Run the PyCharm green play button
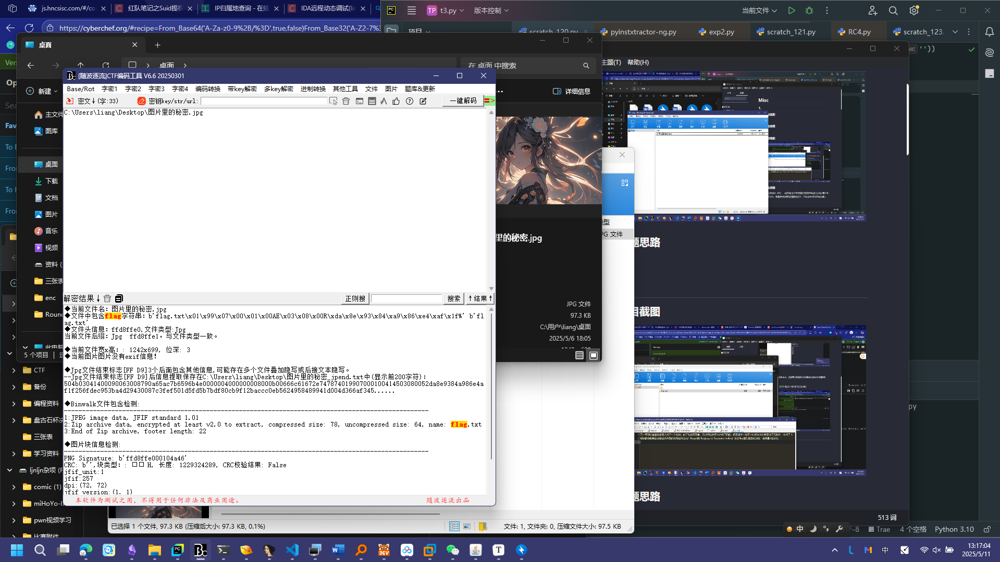Image resolution: width=1000 pixels, height=562 pixels. coord(792,10)
